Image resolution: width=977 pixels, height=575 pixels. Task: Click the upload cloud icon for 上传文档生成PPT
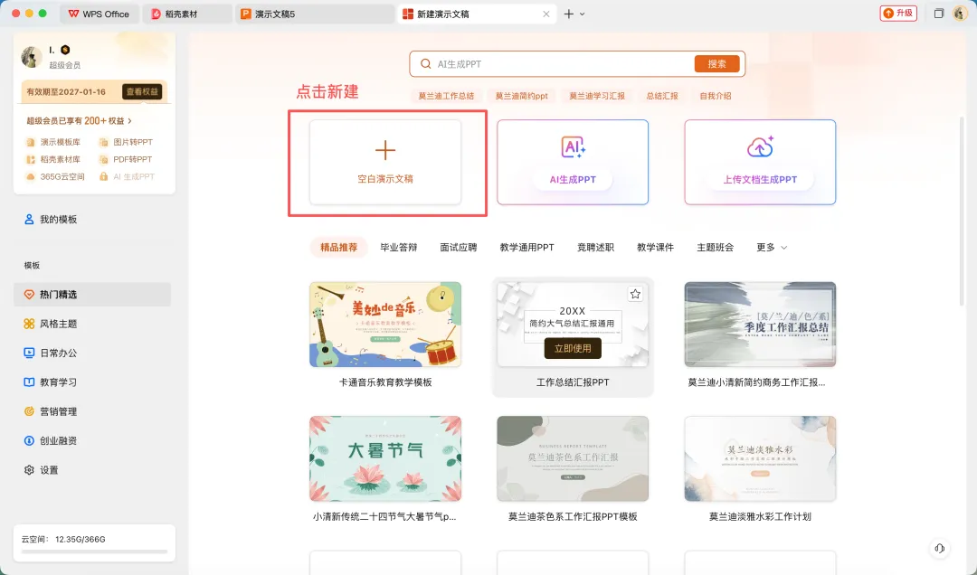tap(760, 147)
